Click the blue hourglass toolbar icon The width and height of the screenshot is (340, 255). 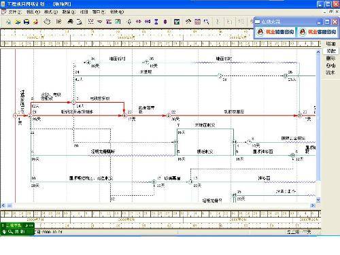pos(156,22)
